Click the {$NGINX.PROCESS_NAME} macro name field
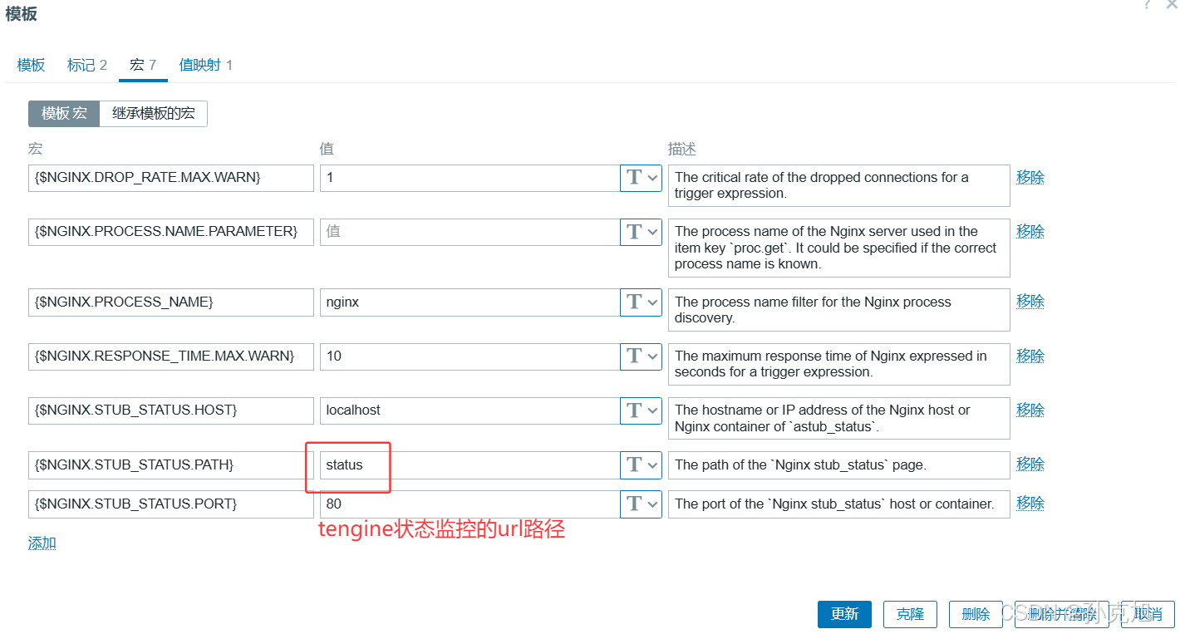Viewport: 1180px width, 634px height. [x=171, y=302]
